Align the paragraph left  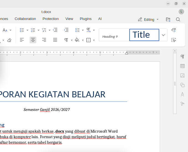[x=22, y=40]
